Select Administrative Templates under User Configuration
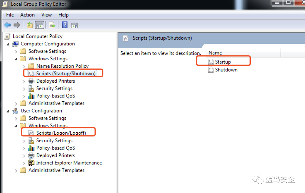The height and width of the screenshot is (193, 305). (56, 170)
